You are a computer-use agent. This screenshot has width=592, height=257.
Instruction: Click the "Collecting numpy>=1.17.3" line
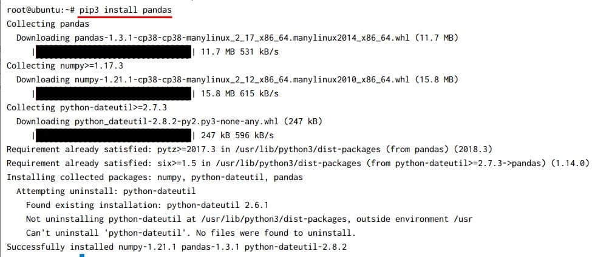point(65,65)
